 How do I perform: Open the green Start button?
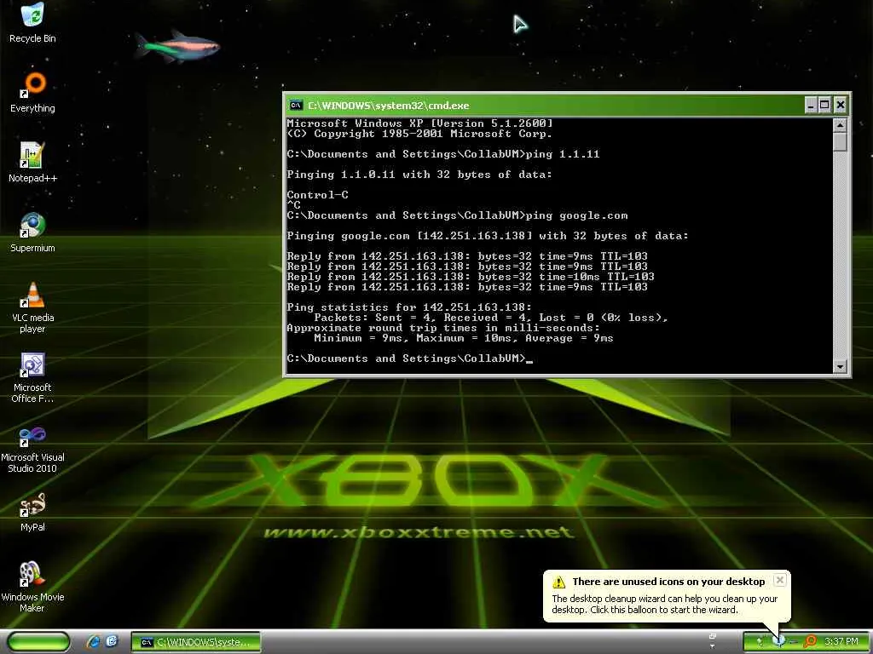coord(38,642)
